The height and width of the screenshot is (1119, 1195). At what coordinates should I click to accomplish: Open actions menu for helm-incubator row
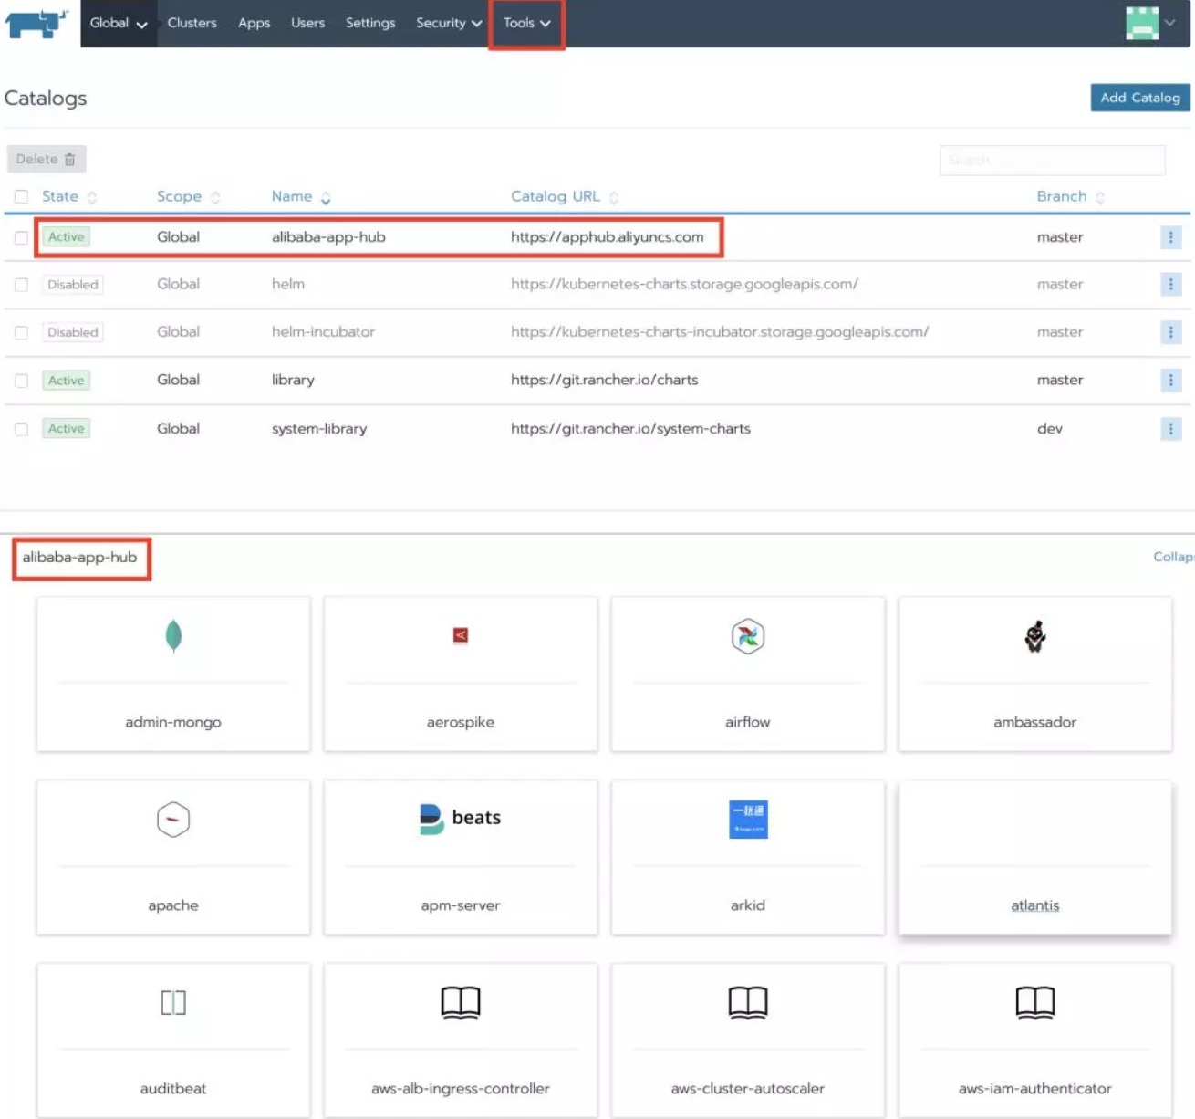point(1171,332)
